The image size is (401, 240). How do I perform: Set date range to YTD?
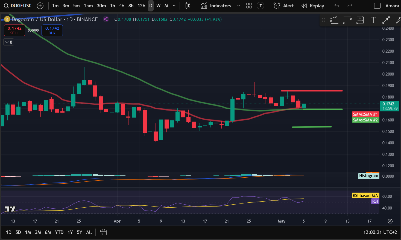click(x=59, y=232)
